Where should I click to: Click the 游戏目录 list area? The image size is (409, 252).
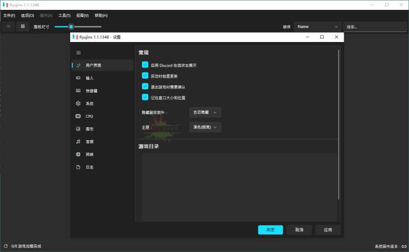[239, 187]
